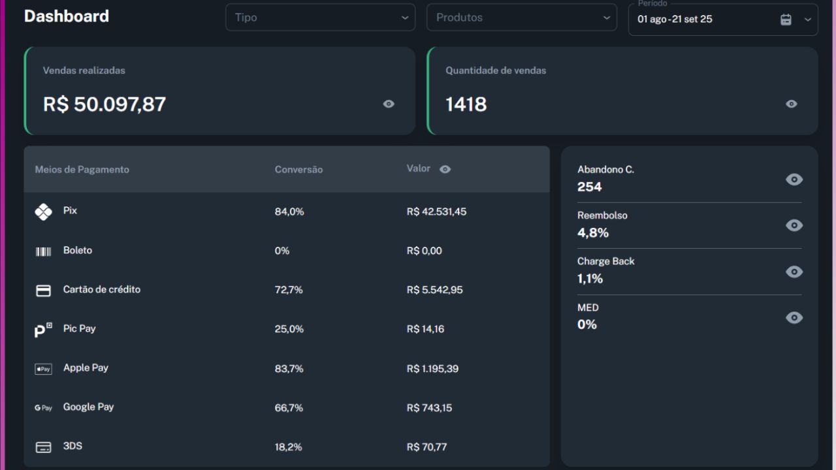Click the Dashboard title
Screen dimensions: 836x470
pos(66,16)
